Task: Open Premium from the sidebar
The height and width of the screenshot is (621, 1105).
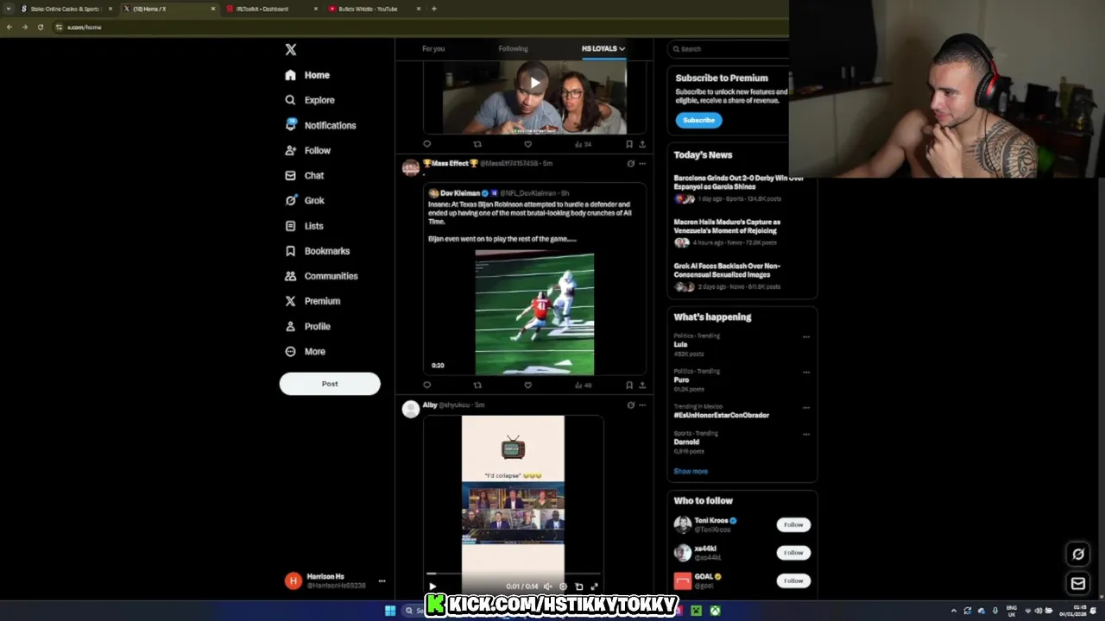Action: [312, 301]
